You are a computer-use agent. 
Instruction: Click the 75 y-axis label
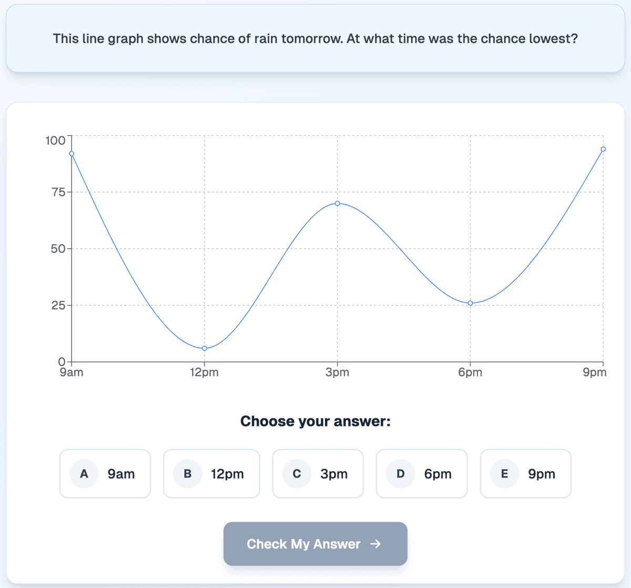(58, 192)
